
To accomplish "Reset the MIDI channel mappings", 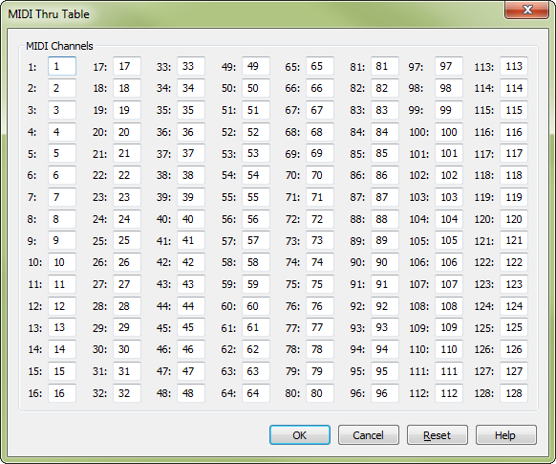I will [x=438, y=435].
